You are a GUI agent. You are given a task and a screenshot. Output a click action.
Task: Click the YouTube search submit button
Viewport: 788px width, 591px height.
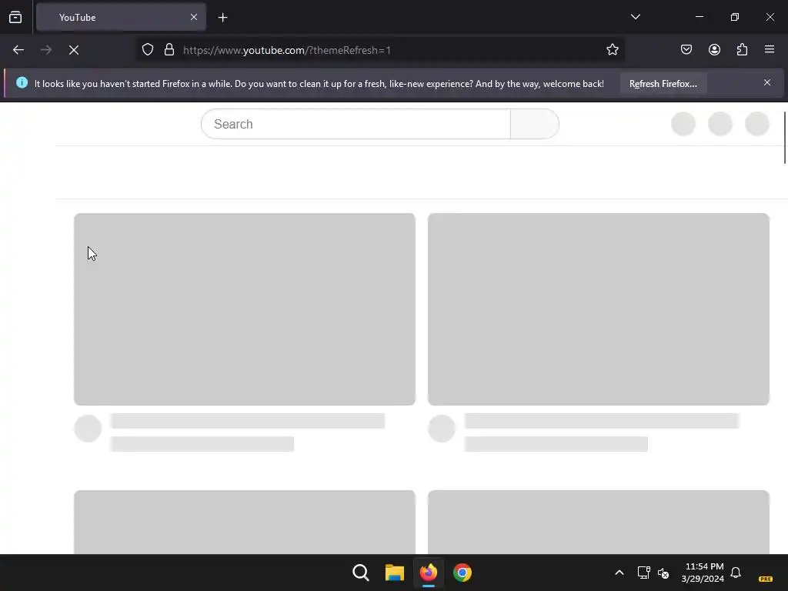(535, 124)
